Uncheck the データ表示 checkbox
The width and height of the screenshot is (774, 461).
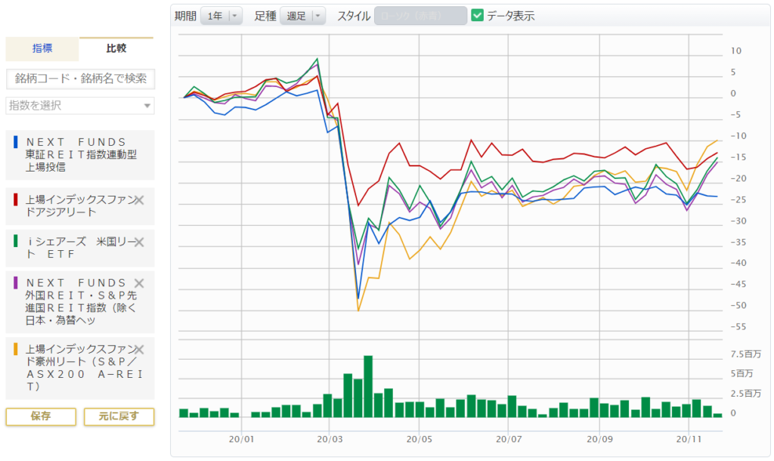477,15
